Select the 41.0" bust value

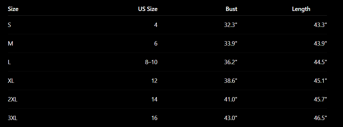(231, 99)
